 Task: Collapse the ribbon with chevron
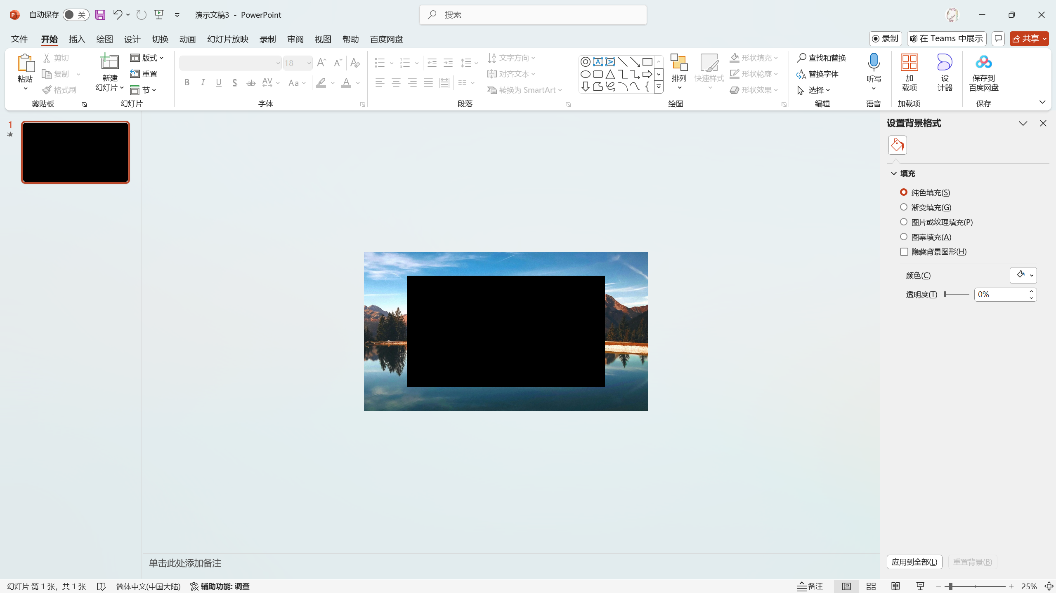[x=1042, y=102]
